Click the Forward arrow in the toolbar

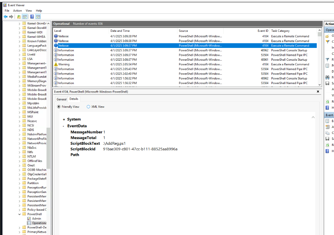[11, 17]
